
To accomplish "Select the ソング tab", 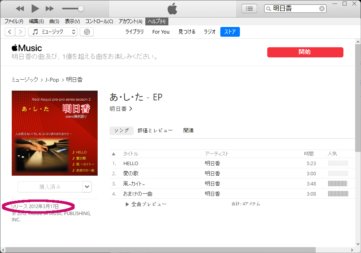I will (x=122, y=131).
